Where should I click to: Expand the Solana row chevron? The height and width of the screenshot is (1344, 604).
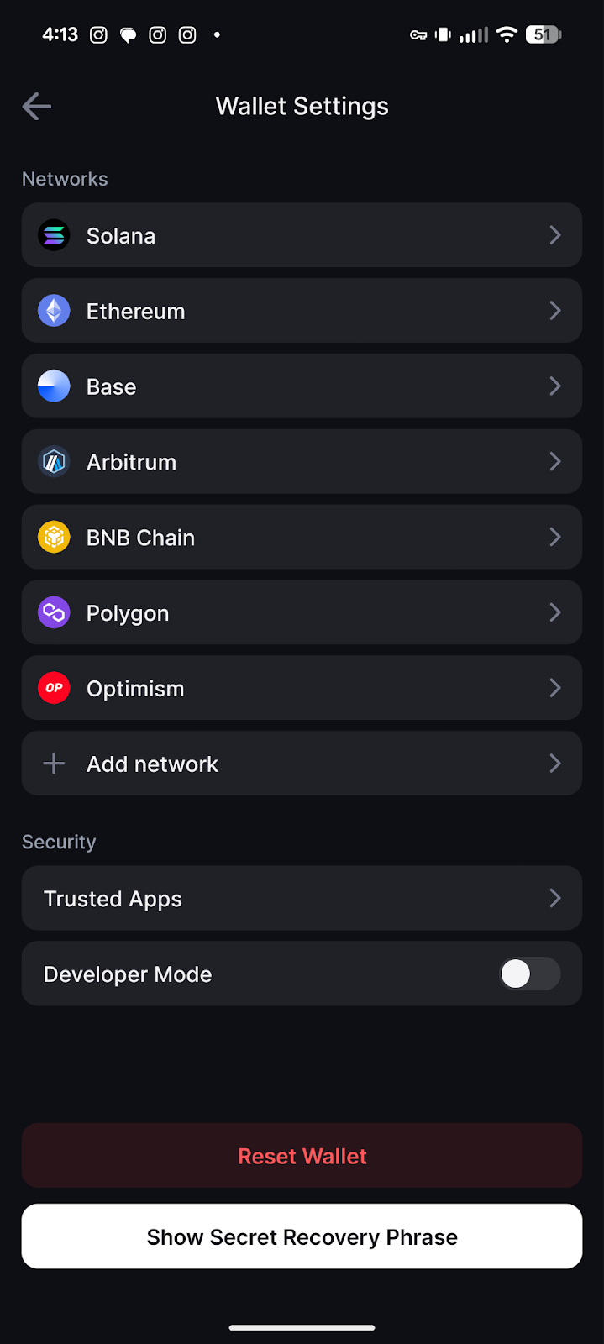click(555, 235)
